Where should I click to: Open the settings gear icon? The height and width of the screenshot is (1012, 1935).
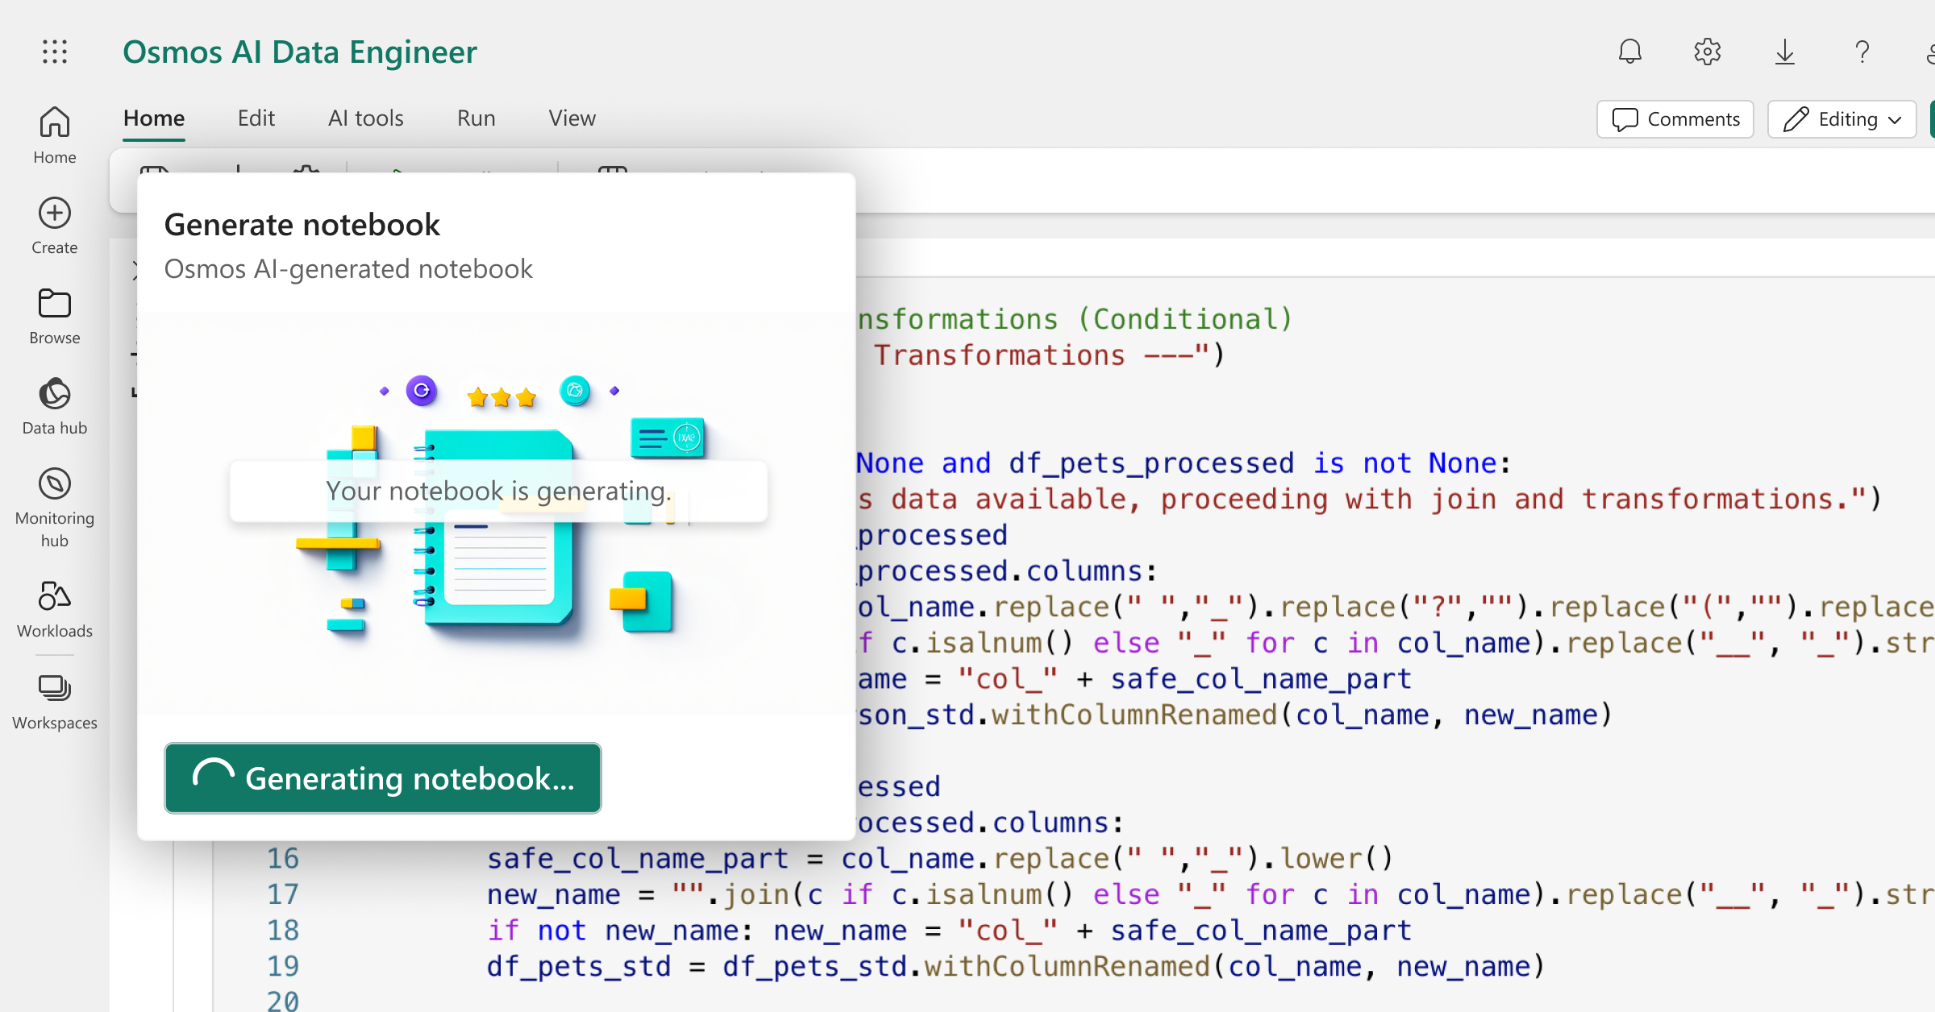[x=1708, y=52]
